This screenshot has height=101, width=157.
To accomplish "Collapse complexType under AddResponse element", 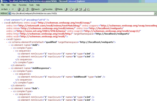I will click(x=11, y=71).
